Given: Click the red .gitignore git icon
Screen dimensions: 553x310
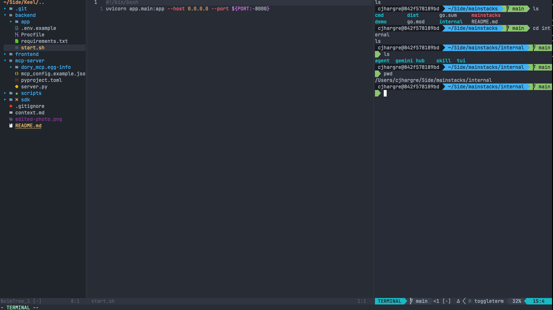Looking at the screenshot, I should click(x=11, y=106).
